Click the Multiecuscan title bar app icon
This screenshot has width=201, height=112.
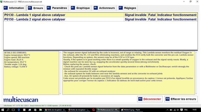(2, 2)
